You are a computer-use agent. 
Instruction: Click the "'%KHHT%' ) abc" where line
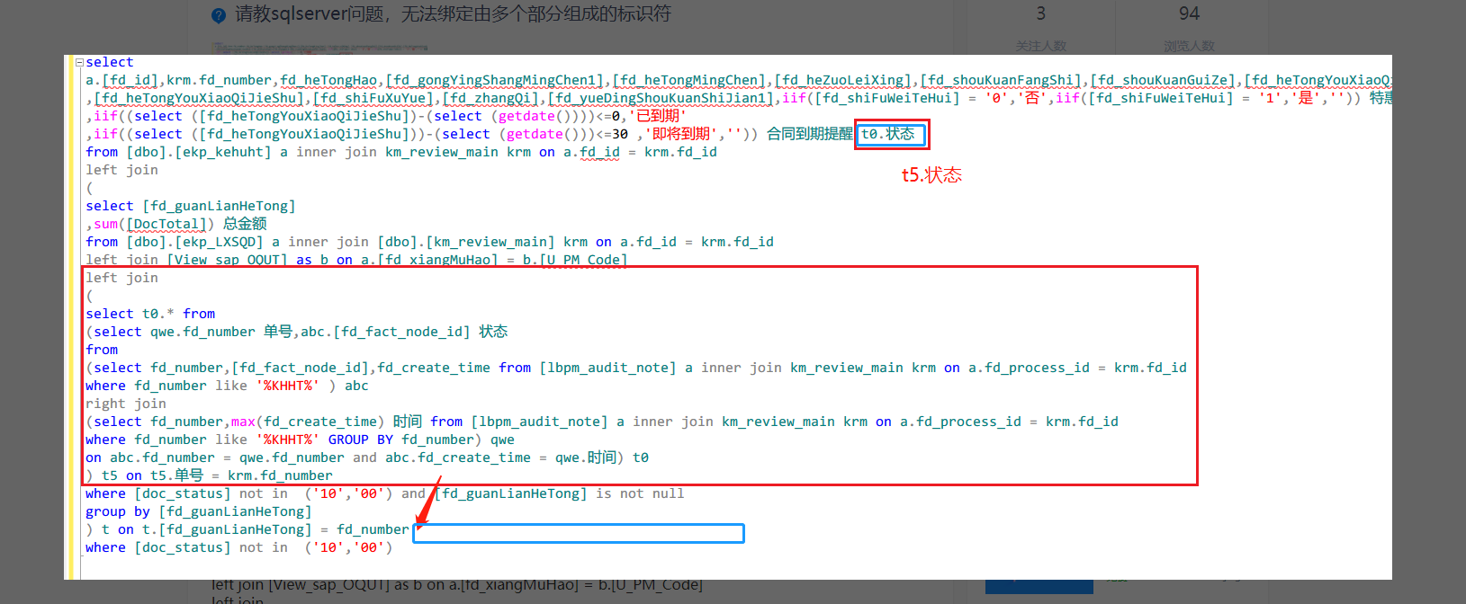click(227, 386)
